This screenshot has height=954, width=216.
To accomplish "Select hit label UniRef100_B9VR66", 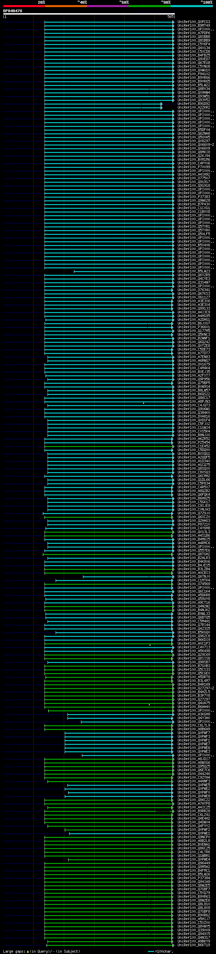I will click(x=194, y=78).
